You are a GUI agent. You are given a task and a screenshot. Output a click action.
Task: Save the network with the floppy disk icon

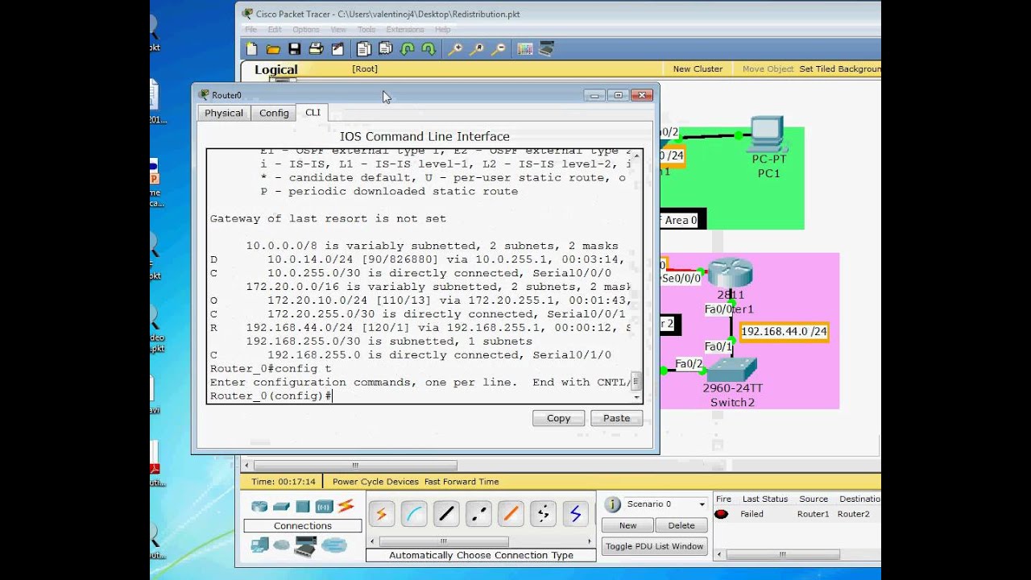tap(295, 49)
